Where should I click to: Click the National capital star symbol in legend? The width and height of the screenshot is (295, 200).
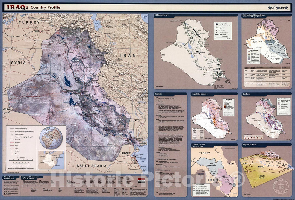coord(12,135)
